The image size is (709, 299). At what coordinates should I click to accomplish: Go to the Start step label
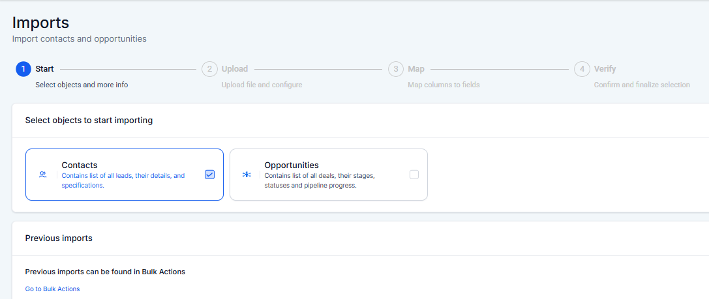(x=44, y=69)
